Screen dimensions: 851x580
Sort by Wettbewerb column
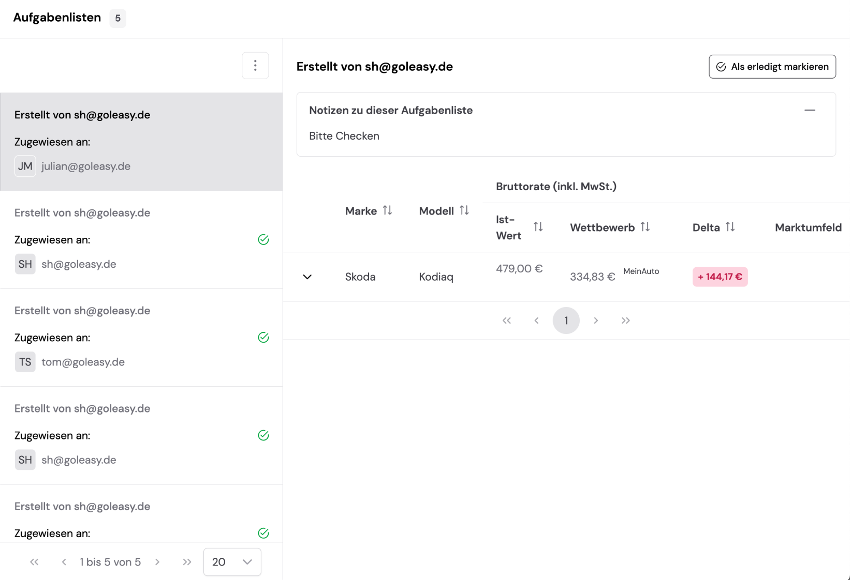coord(645,227)
